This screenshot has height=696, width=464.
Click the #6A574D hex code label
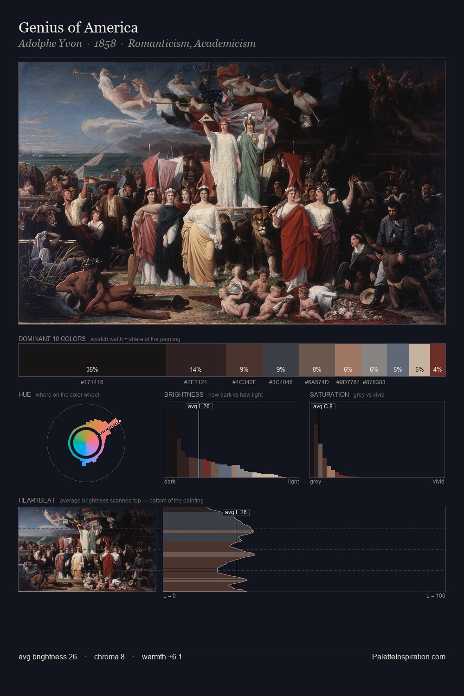(x=316, y=382)
